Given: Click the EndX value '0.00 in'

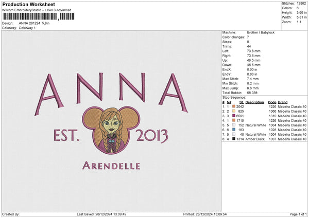Looking at the screenshot, I should tap(252, 69).
